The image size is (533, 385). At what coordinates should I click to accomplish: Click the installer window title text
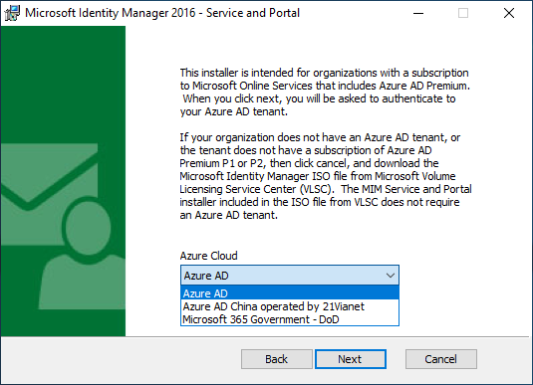pyautogui.click(x=162, y=13)
